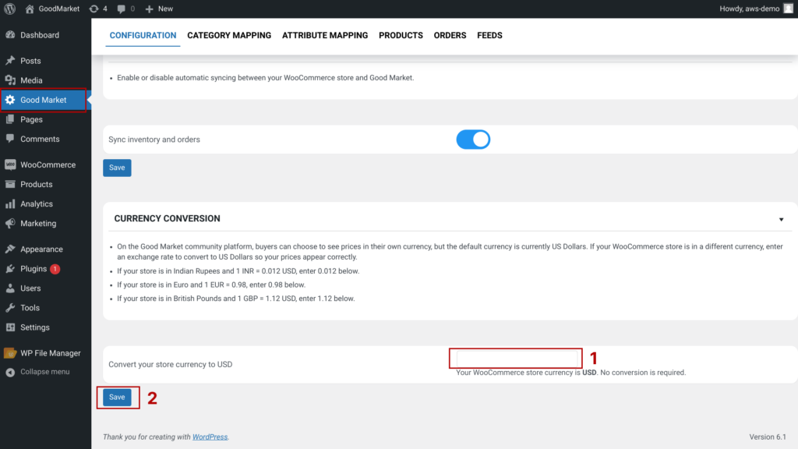Open the Marketing sidebar item

point(38,223)
